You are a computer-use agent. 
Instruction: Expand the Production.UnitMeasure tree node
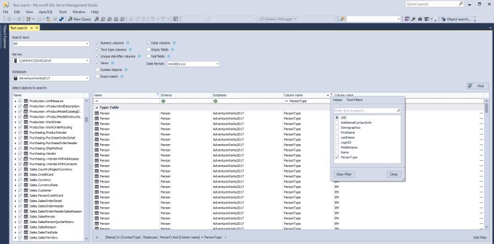(x=15, y=101)
